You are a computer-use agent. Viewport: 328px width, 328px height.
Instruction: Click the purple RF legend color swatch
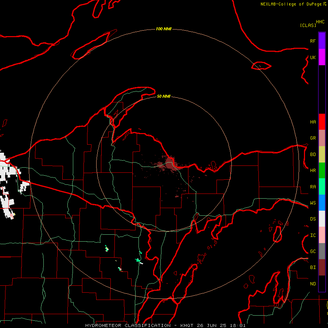click(322, 41)
